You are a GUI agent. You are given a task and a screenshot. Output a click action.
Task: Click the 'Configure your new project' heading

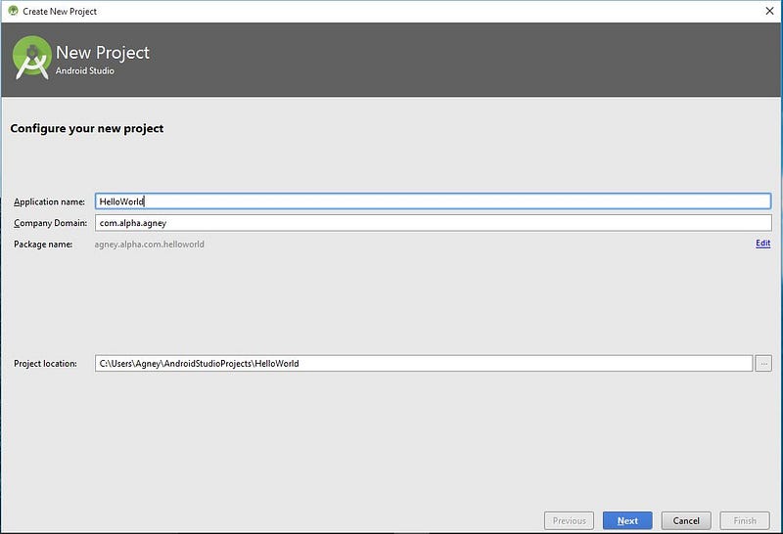pyautogui.click(x=87, y=129)
